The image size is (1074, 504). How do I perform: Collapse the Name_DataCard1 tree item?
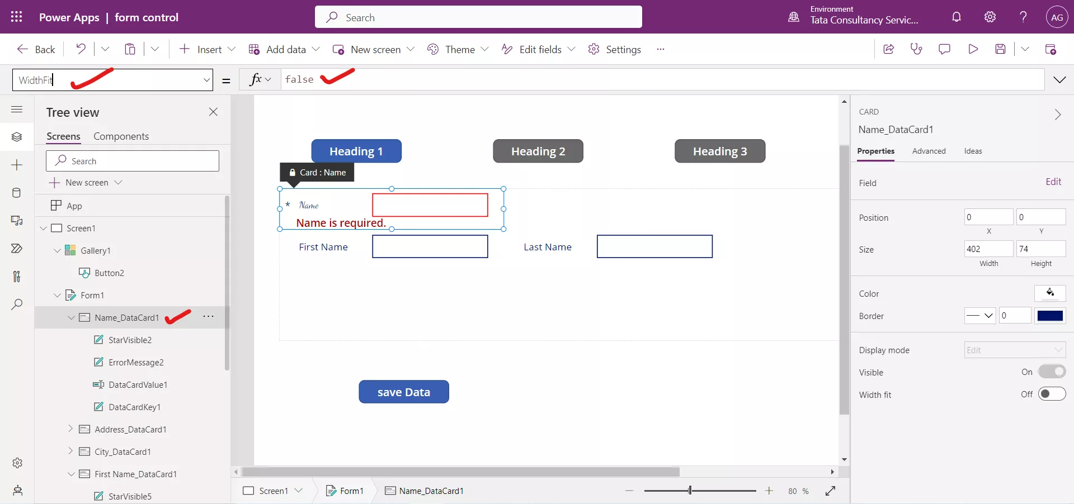coord(71,317)
